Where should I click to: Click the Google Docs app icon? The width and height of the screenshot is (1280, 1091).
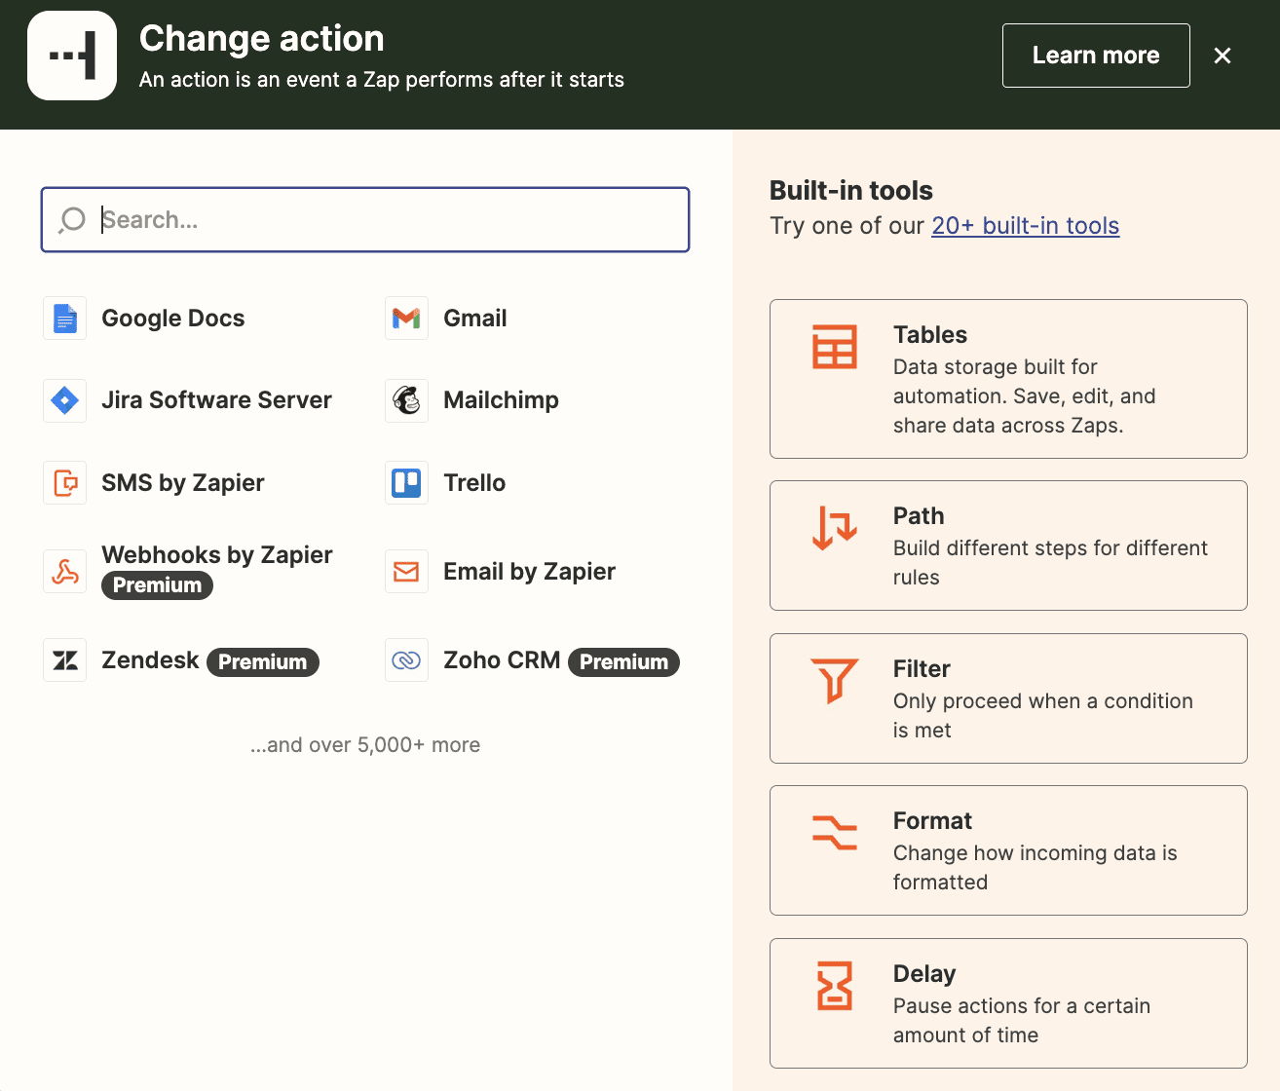click(x=65, y=319)
